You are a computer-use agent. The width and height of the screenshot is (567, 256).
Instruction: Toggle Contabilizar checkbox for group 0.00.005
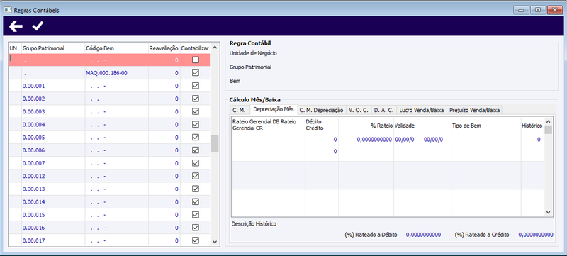coord(196,138)
